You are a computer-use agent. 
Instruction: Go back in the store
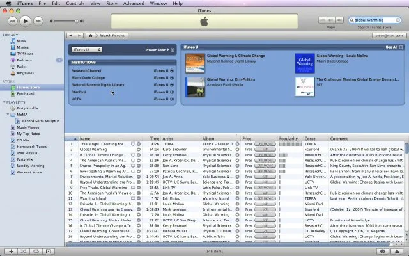pos(70,36)
